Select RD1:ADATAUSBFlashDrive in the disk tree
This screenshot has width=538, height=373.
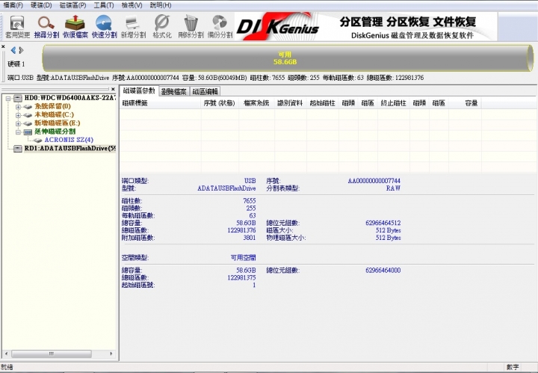tap(70, 148)
